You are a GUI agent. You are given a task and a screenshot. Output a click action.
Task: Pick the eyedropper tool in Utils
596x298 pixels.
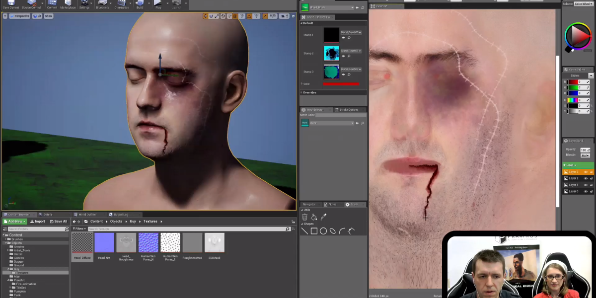[x=323, y=217]
